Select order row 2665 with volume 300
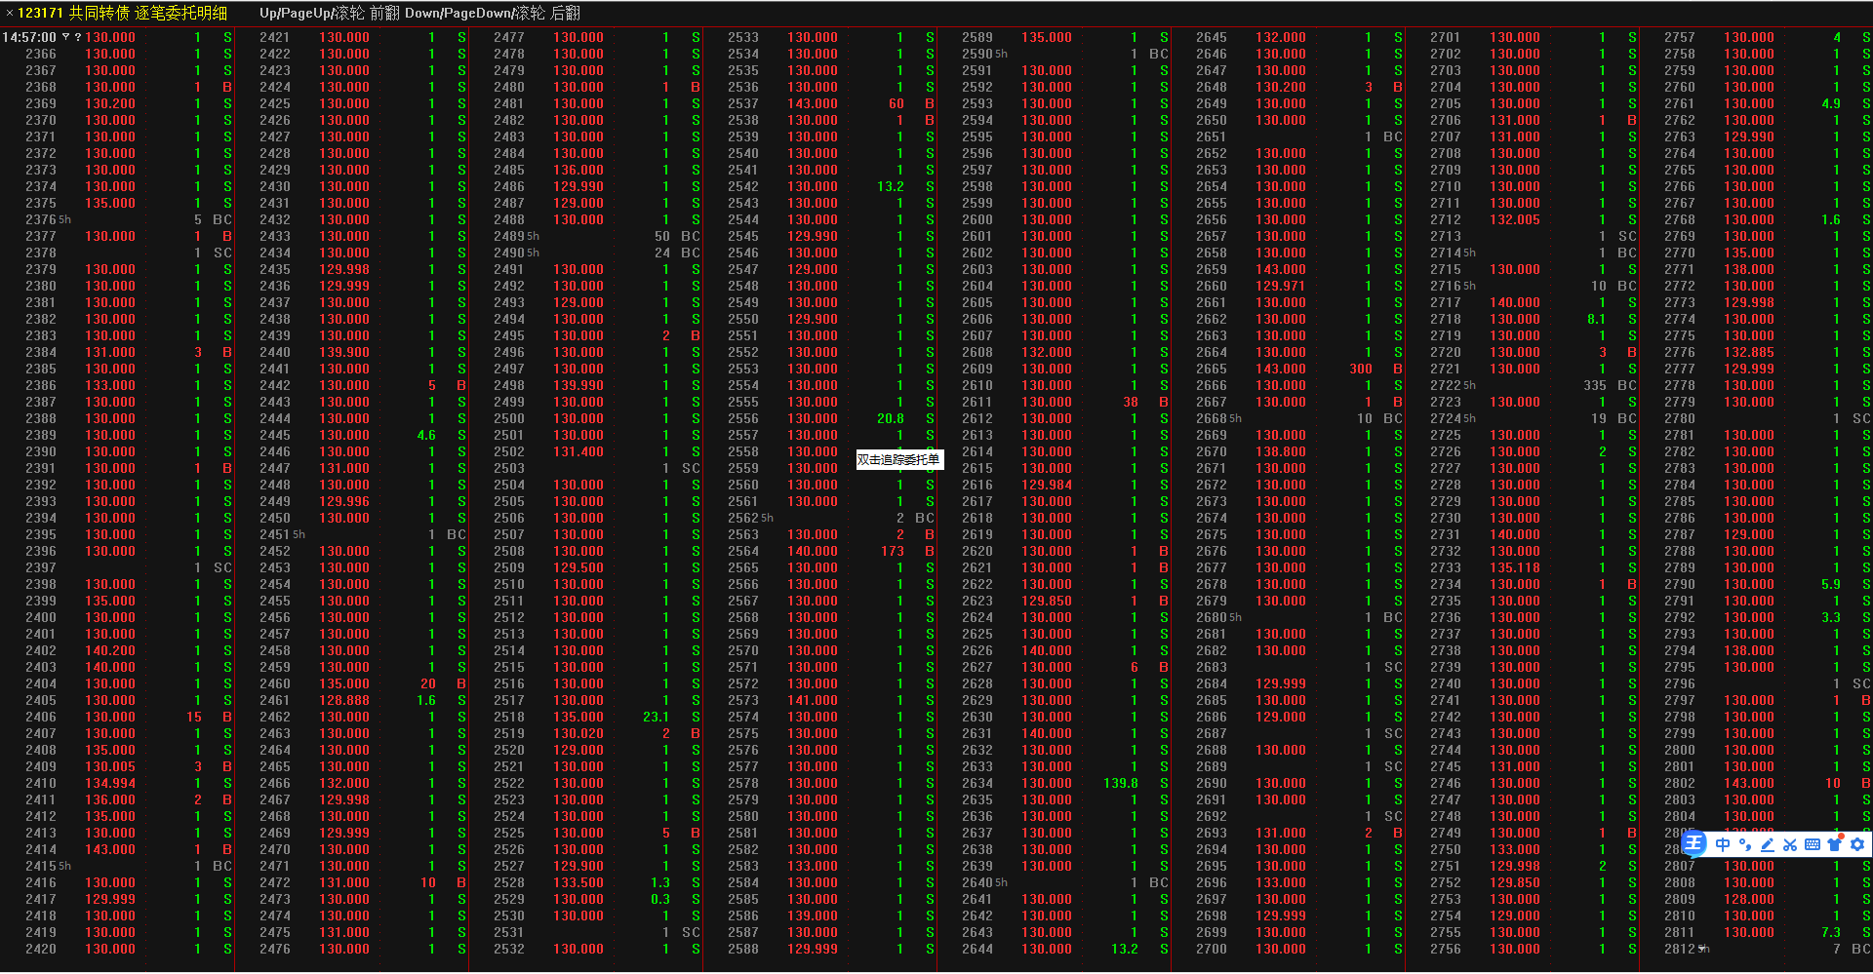This screenshot has height=974, width=1873. point(1281,369)
